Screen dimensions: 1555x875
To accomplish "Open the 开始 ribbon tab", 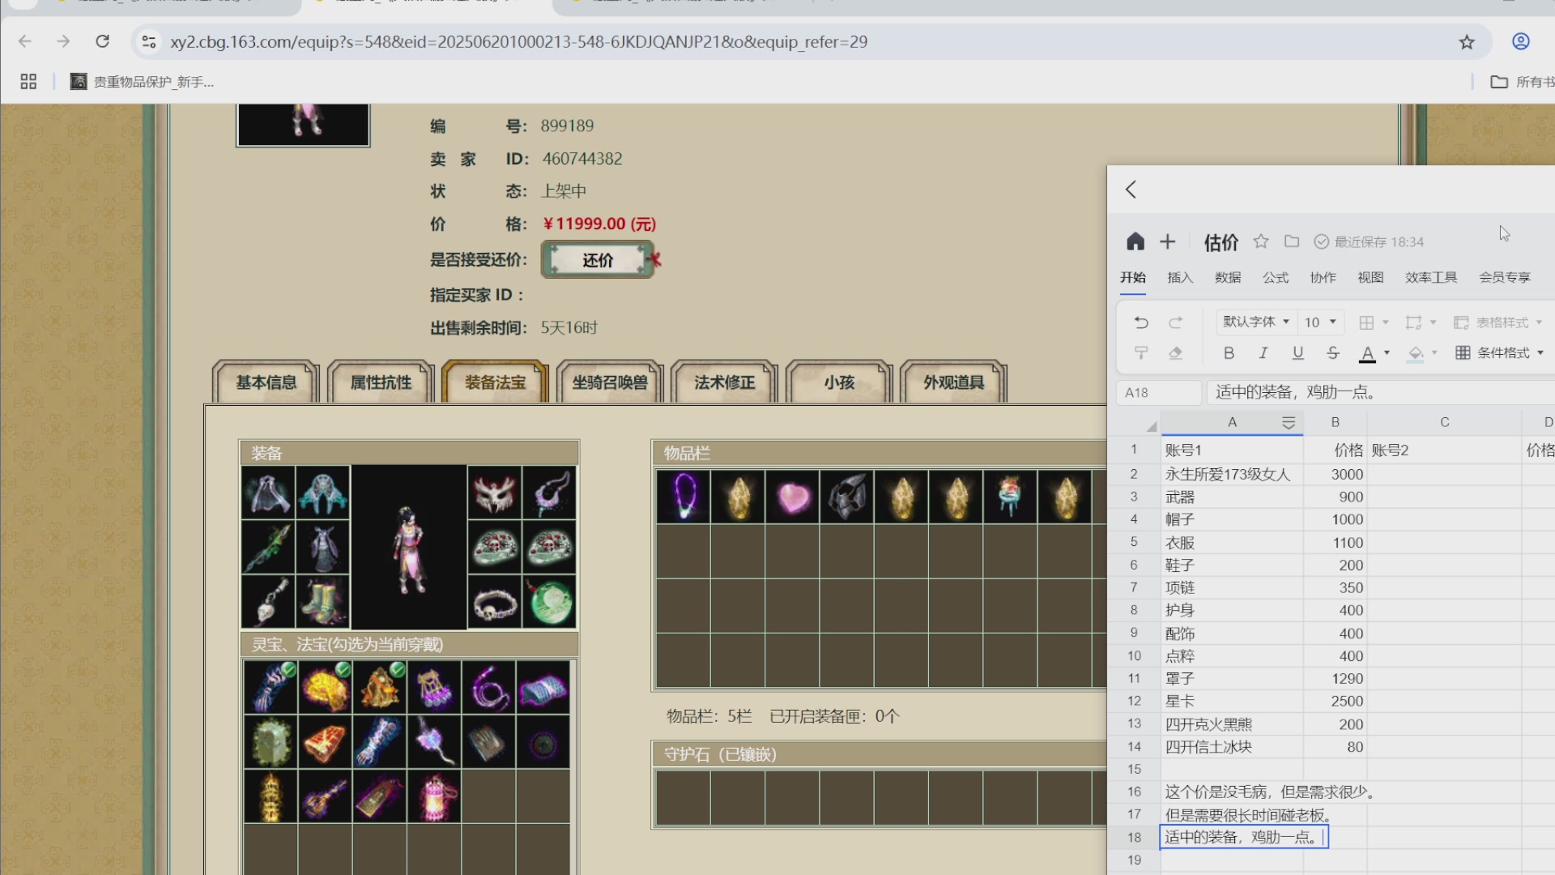I will [x=1133, y=278].
